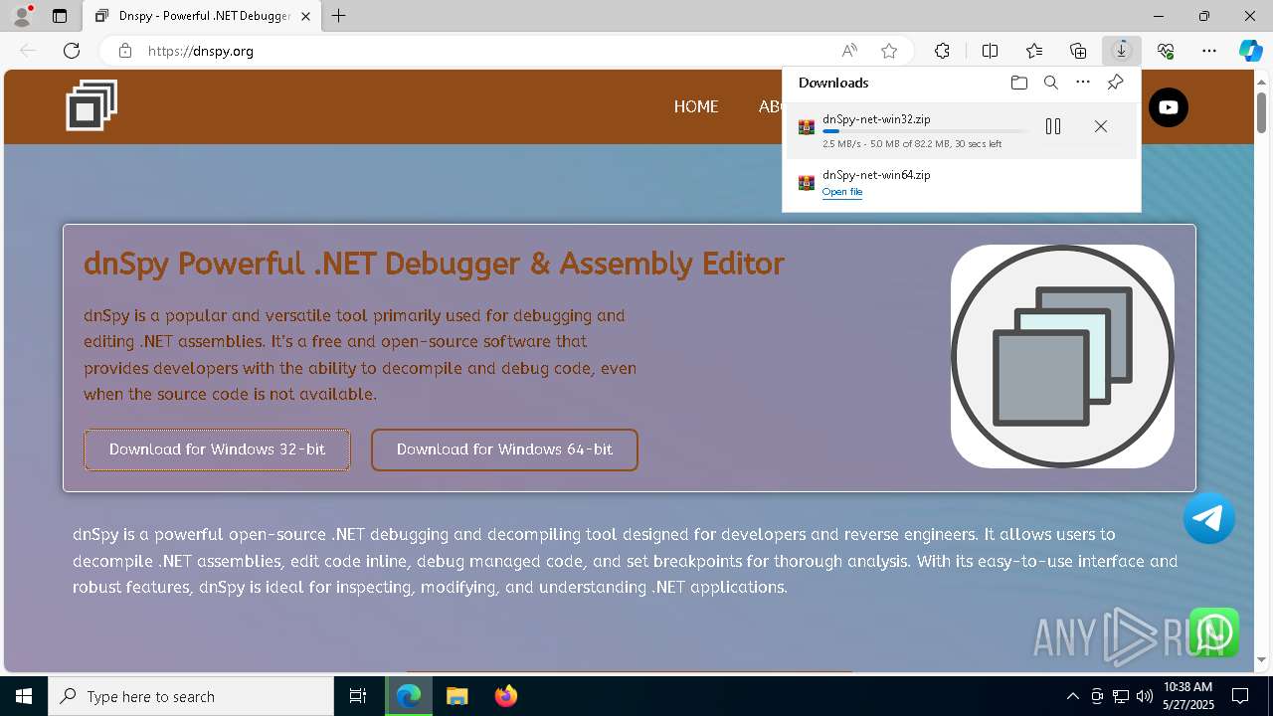Click the taskbar search box
This screenshot has height=716, width=1273.
(x=191, y=696)
